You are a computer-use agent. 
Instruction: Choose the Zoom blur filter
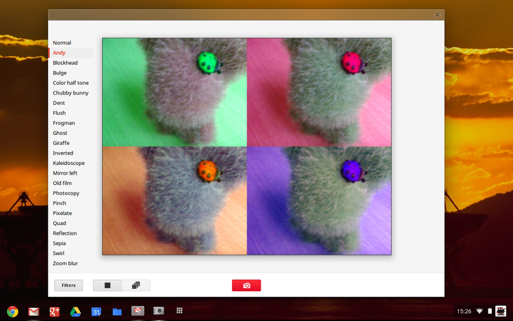coord(66,264)
